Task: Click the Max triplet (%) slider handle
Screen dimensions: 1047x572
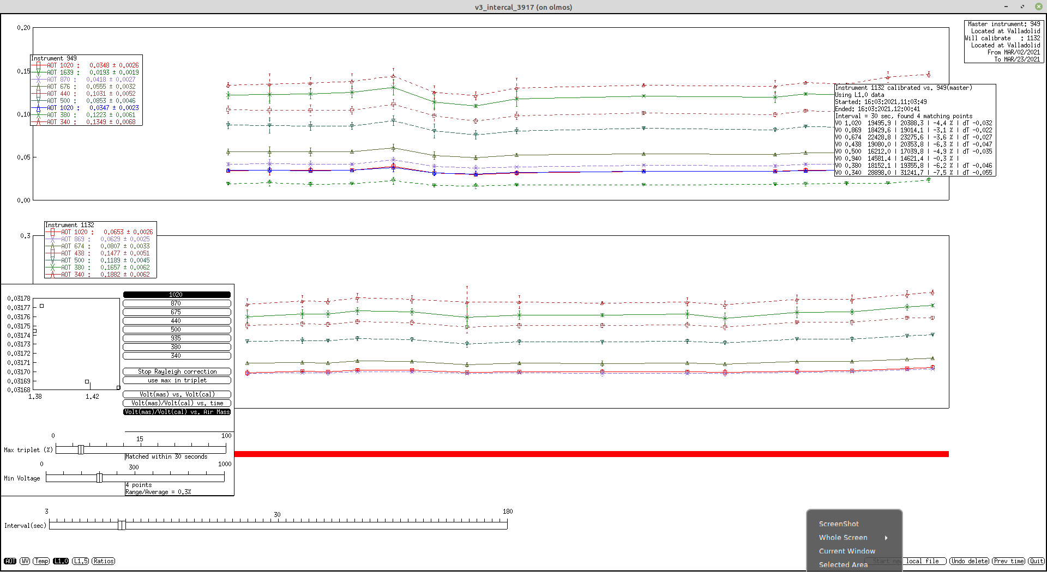Action: tap(81, 449)
